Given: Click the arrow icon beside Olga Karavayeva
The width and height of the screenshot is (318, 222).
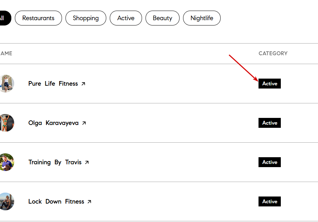Looking at the screenshot, I should pyautogui.click(x=84, y=123).
